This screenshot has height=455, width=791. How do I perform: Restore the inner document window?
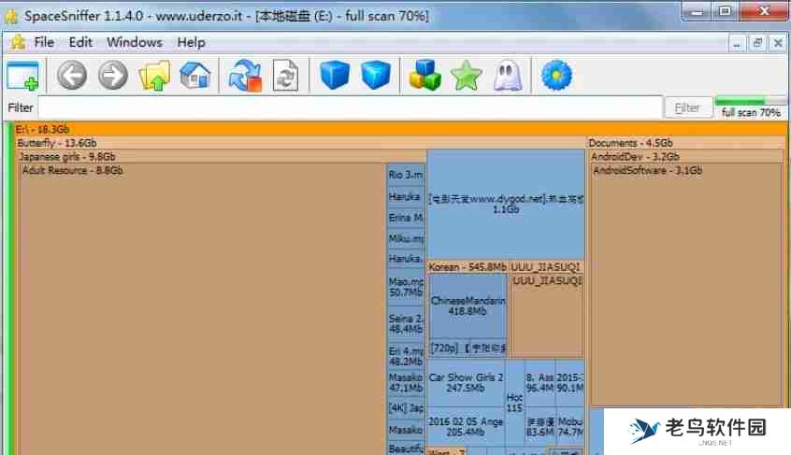757,44
